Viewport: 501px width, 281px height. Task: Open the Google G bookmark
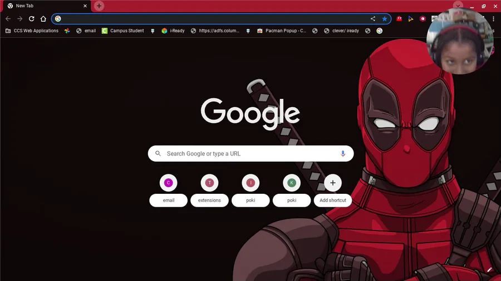click(379, 31)
